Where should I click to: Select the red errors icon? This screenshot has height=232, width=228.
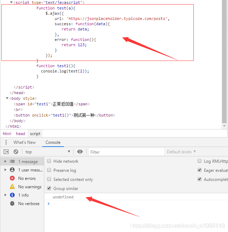[x=12, y=178]
